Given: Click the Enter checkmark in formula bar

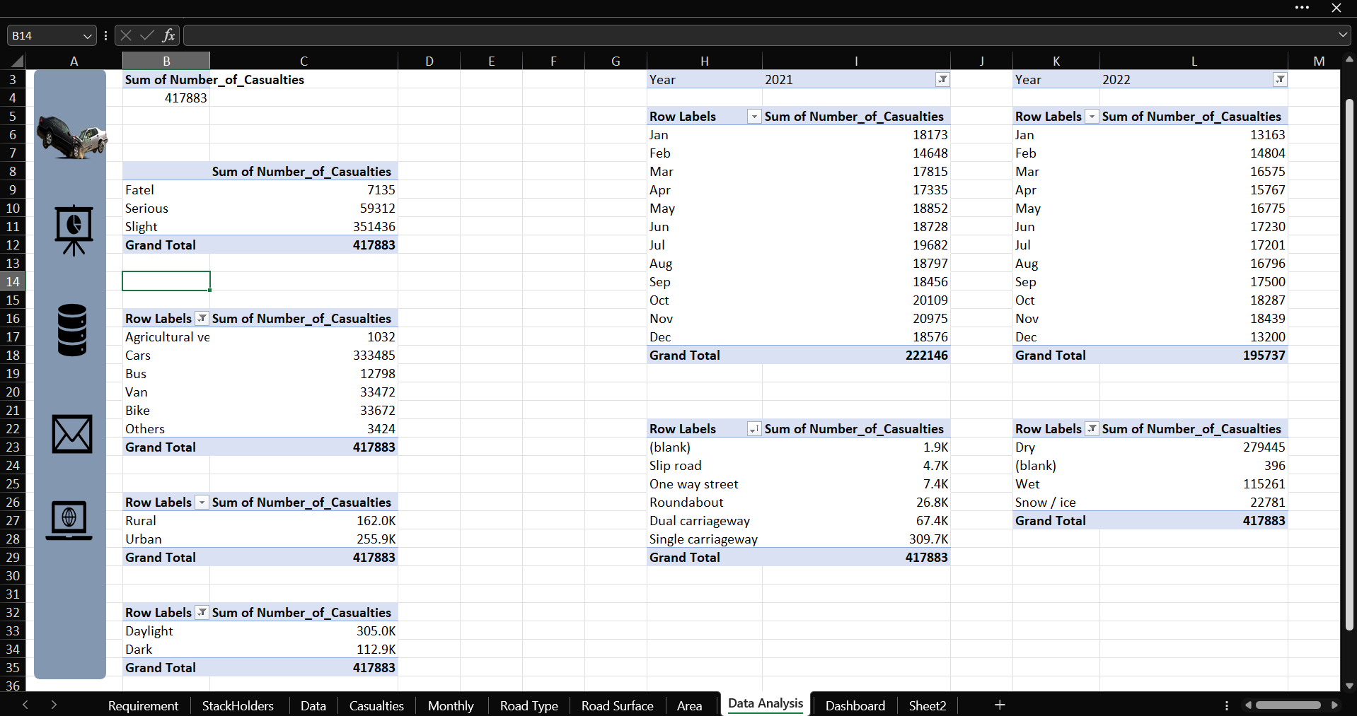Looking at the screenshot, I should coord(146,35).
